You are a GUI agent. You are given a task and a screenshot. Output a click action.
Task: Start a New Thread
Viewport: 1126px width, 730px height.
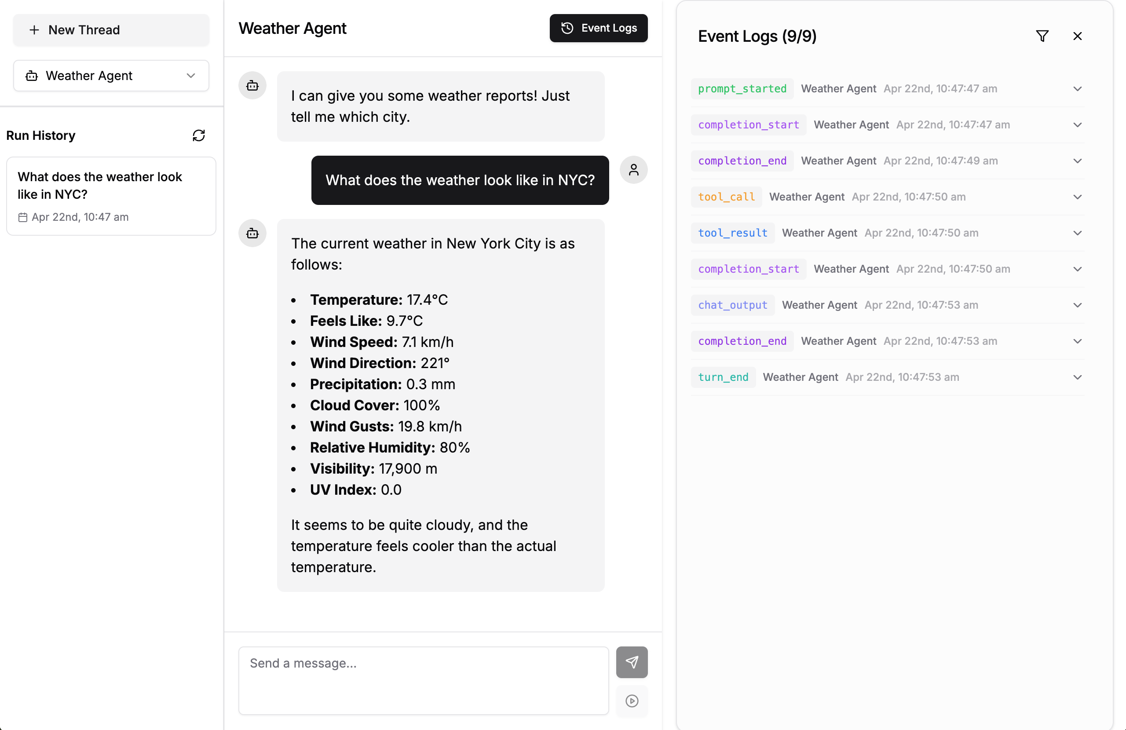pyautogui.click(x=111, y=30)
